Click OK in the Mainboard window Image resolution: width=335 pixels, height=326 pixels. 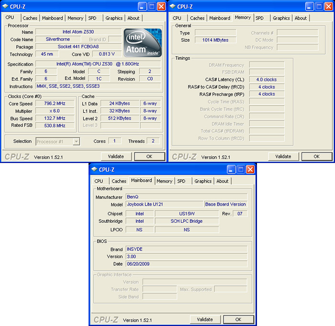[238, 320]
